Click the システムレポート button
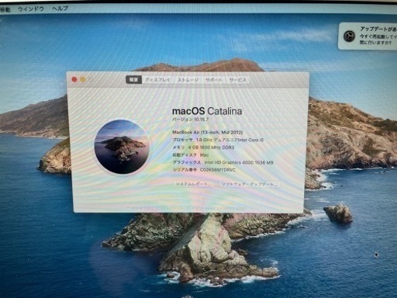 pos(193,184)
